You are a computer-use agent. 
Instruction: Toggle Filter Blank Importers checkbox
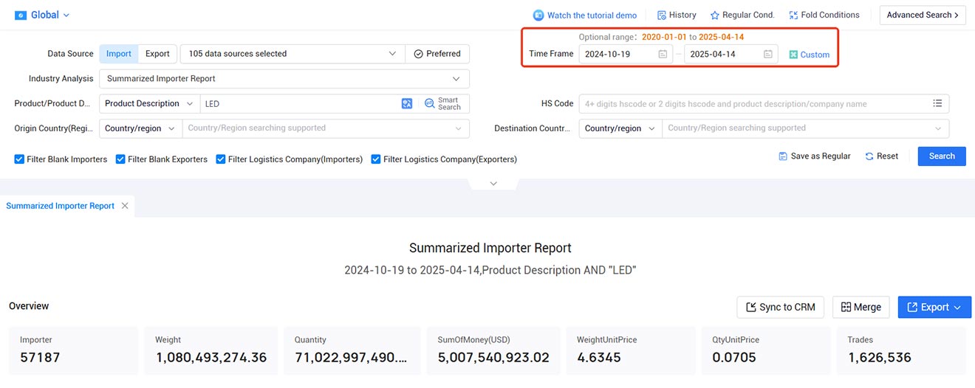point(20,159)
